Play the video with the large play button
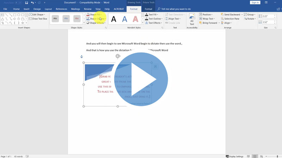282x158 pixels. click(x=141, y=79)
